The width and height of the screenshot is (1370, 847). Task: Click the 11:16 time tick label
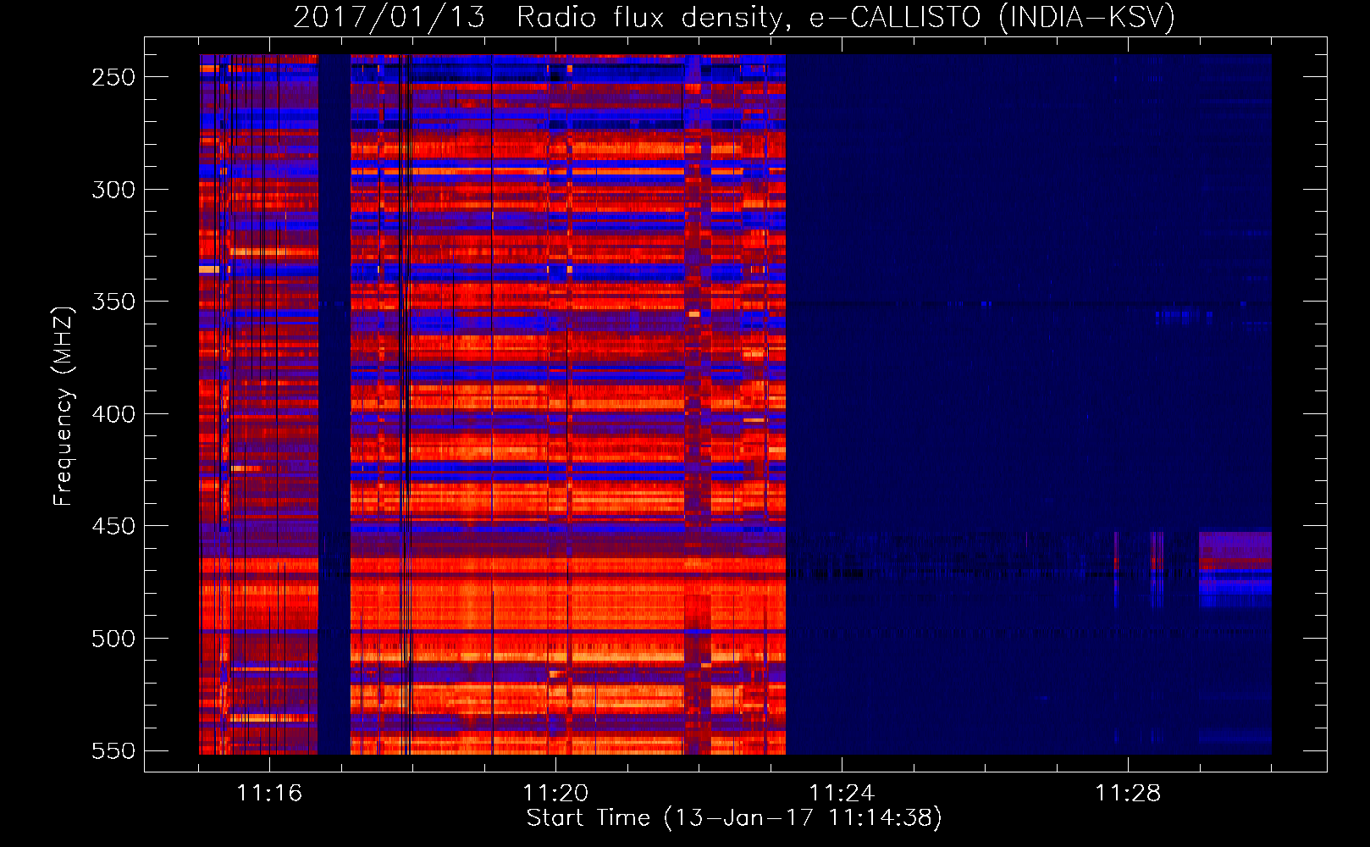click(x=269, y=793)
